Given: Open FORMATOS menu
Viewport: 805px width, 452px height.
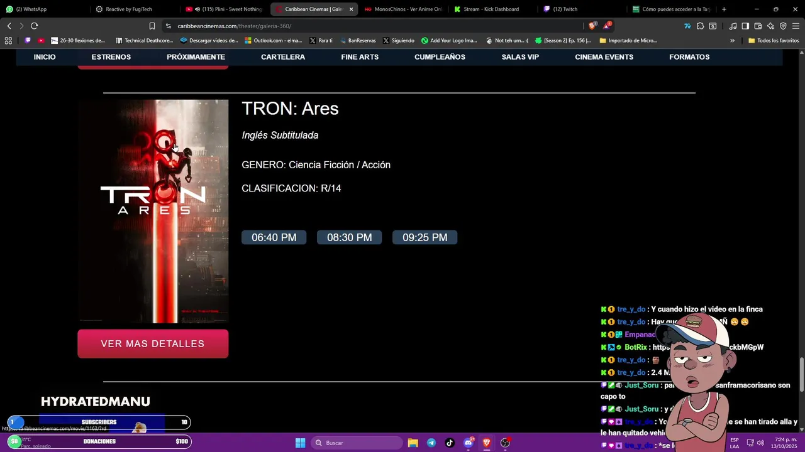Looking at the screenshot, I should tap(689, 56).
